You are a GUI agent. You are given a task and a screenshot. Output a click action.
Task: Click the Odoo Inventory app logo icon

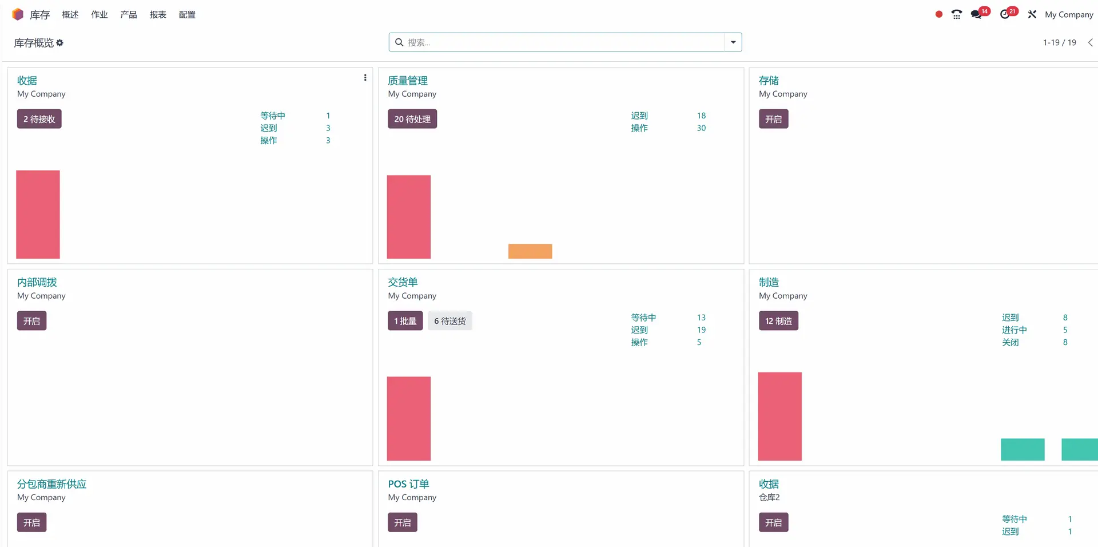click(x=18, y=14)
